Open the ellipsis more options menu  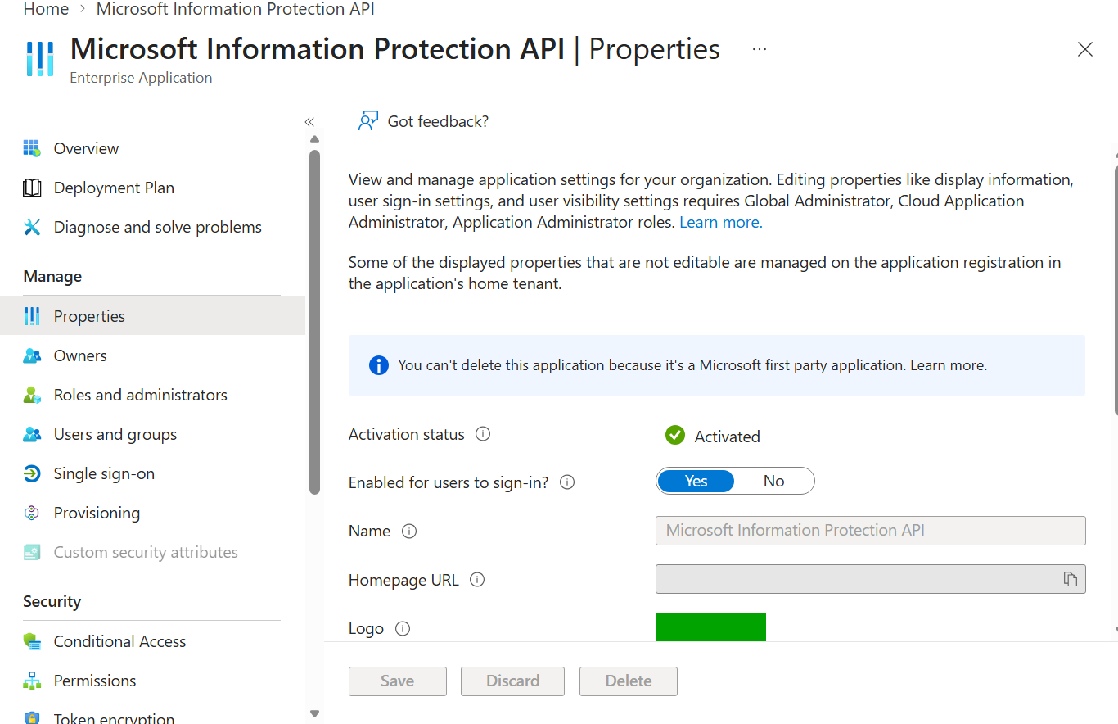coord(760,49)
